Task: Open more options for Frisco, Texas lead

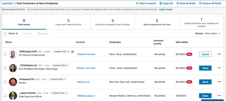Action: point(219,68)
